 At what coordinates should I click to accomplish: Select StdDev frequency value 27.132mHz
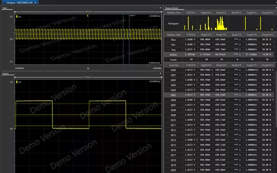(251, 55)
